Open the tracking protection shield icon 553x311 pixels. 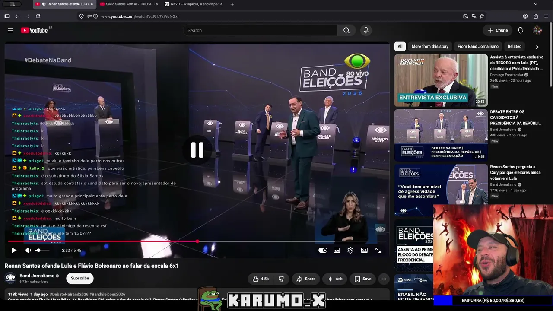click(x=81, y=16)
